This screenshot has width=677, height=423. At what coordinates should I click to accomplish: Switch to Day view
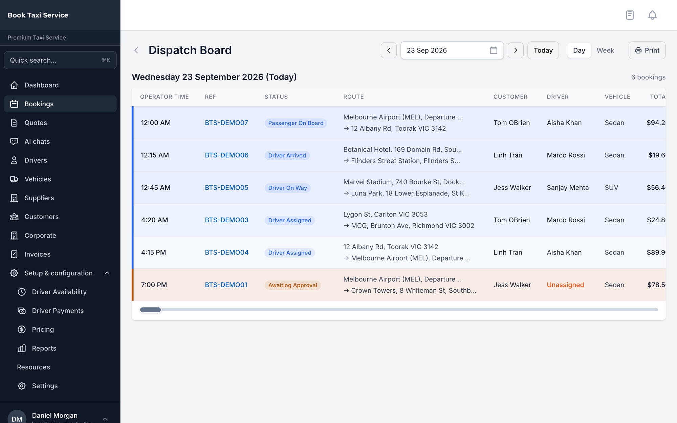pyautogui.click(x=579, y=50)
